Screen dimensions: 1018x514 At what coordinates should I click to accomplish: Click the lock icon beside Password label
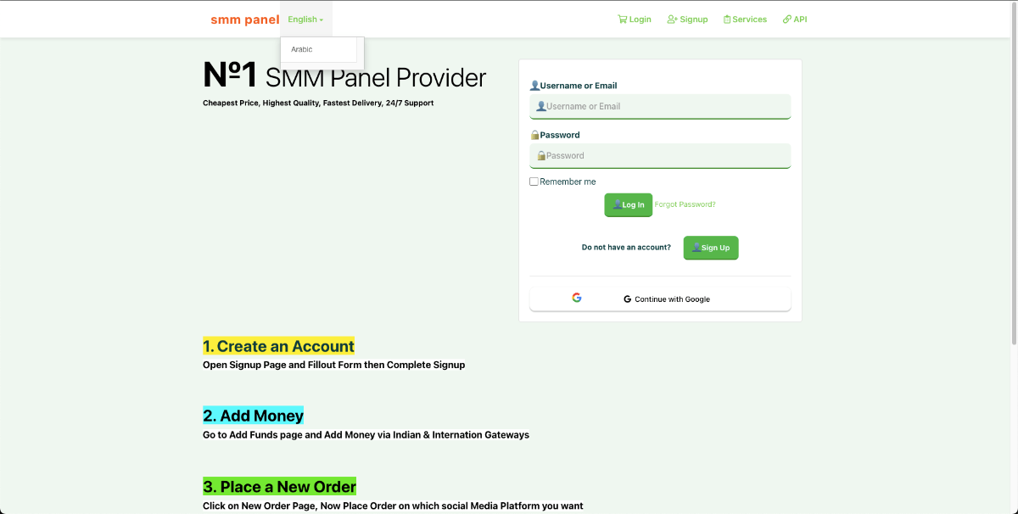(534, 135)
